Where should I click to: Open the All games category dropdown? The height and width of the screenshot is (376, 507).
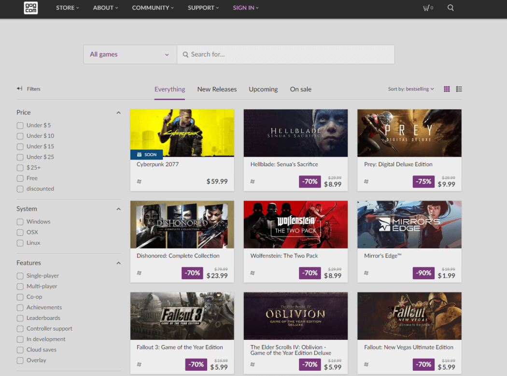(129, 54)
